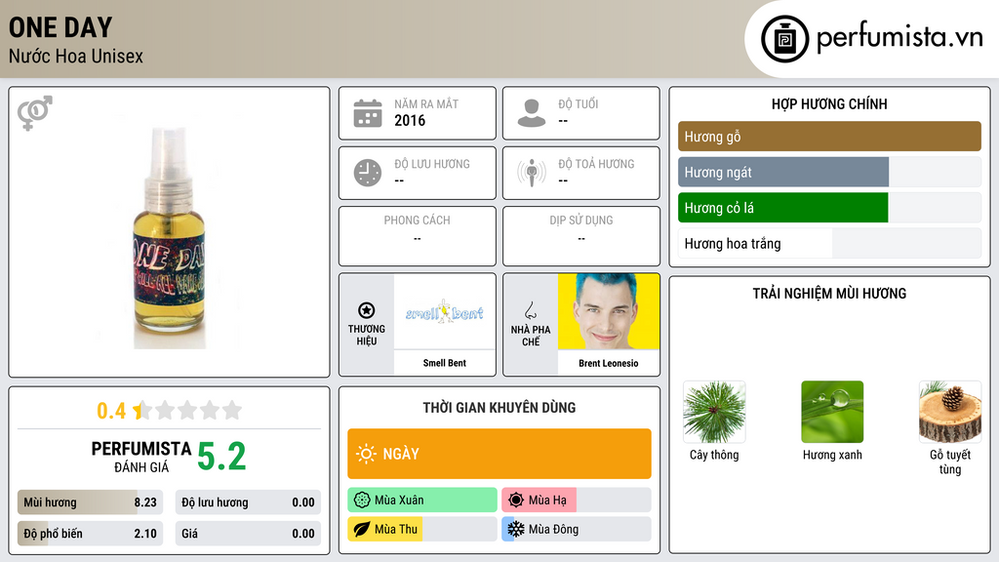Click the sillage icon for Độ toả hương

point(532,173)
